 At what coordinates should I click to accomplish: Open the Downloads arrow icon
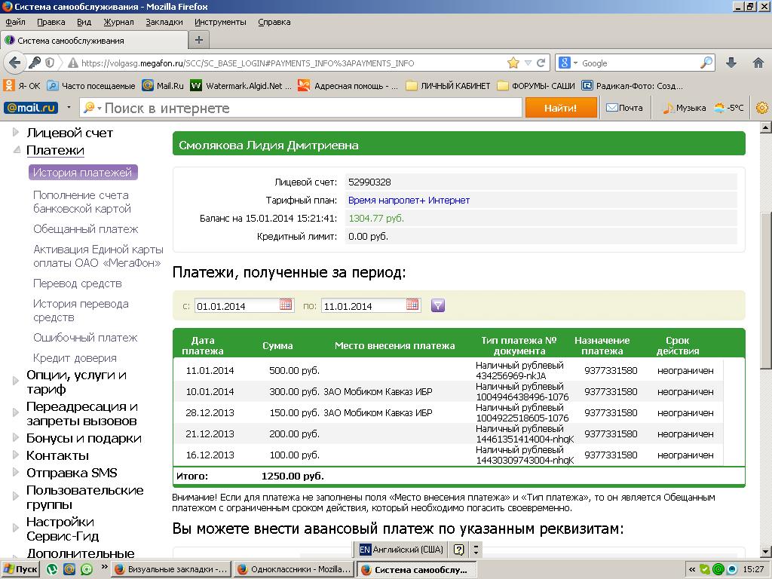731,63
